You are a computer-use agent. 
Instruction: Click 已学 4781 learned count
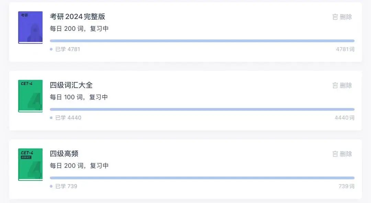click(67, 49)
